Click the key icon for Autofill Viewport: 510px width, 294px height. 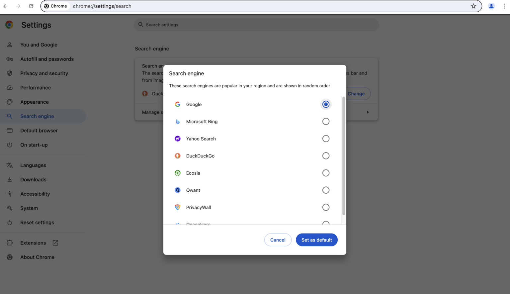[10, 59]
